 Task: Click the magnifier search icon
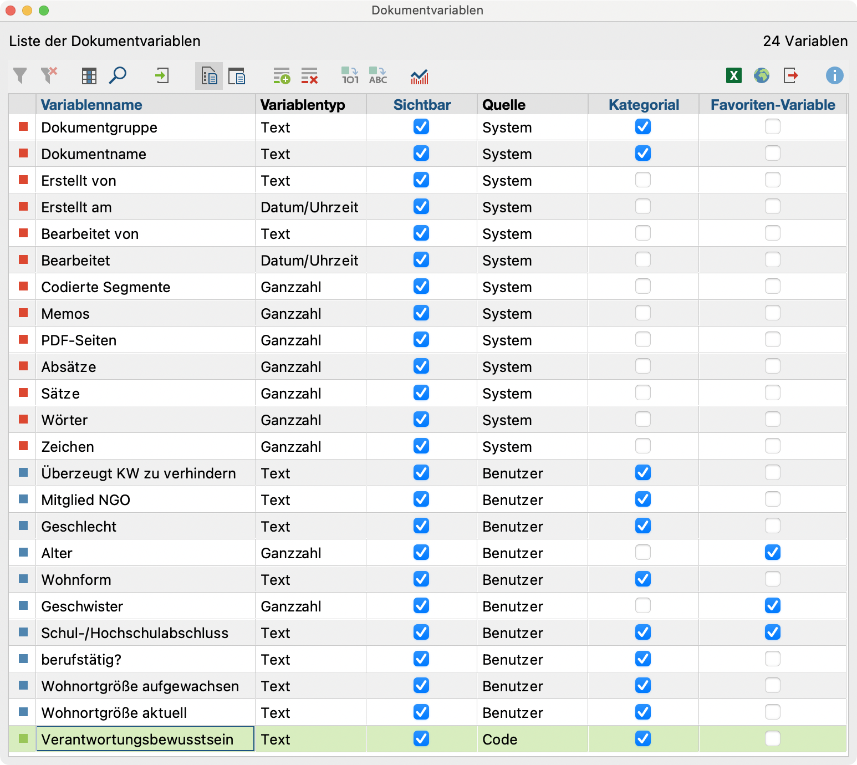click(x=118, y=75)
